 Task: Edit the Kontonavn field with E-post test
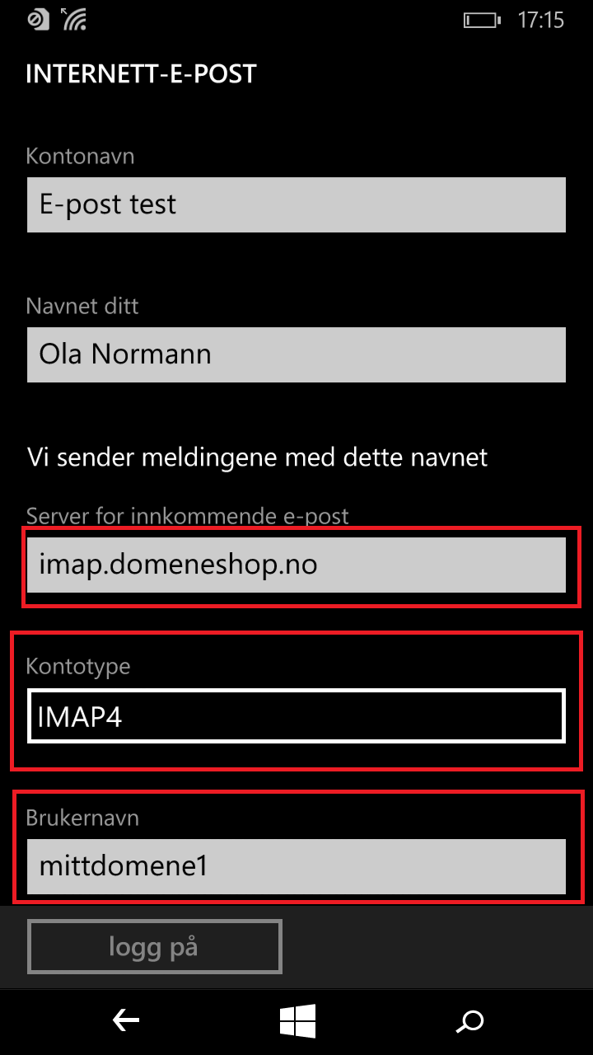click(296, 204)
